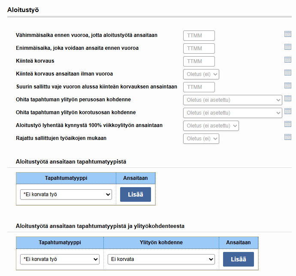Click calendar icon for Kiinteä korvaus ansaitaan ilman vuoroa

point(288,73)
